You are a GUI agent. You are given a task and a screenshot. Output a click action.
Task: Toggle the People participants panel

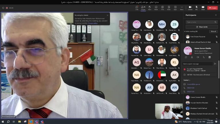point(143,8)
